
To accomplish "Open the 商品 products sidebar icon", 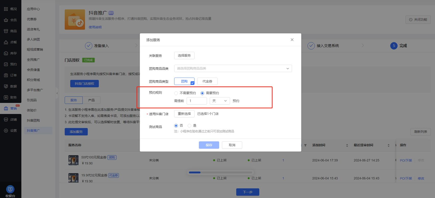I will [x=6, y=31].
